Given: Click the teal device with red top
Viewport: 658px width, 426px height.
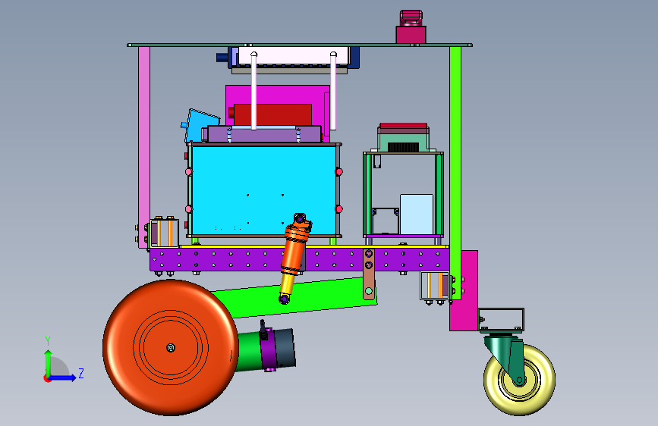Looking at the screenshot, I should click(x=403, y=137).
